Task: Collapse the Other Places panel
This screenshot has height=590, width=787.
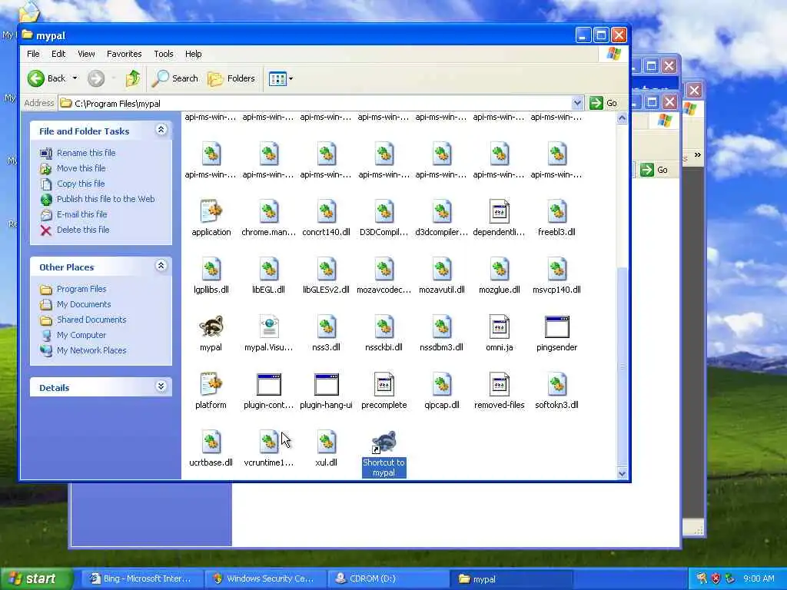Action: point(161,266)
